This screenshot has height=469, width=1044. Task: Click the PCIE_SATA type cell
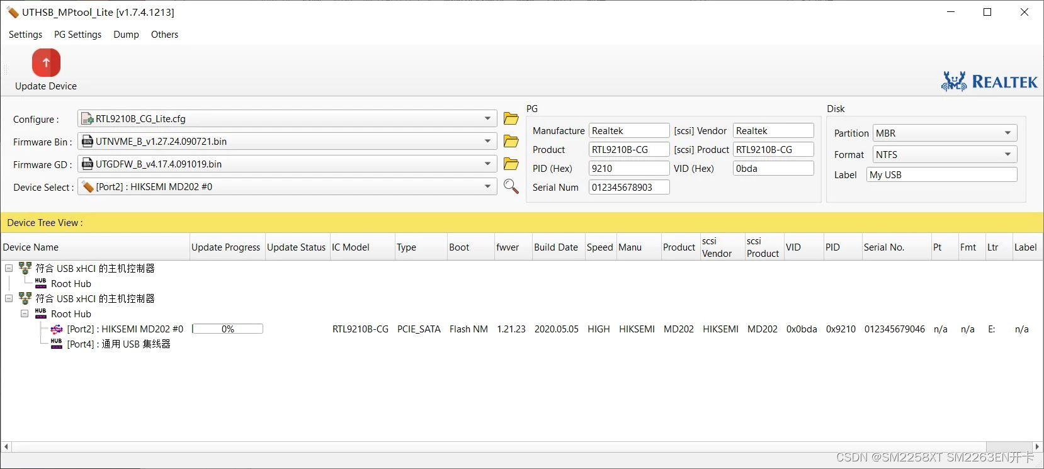(419, 329)
